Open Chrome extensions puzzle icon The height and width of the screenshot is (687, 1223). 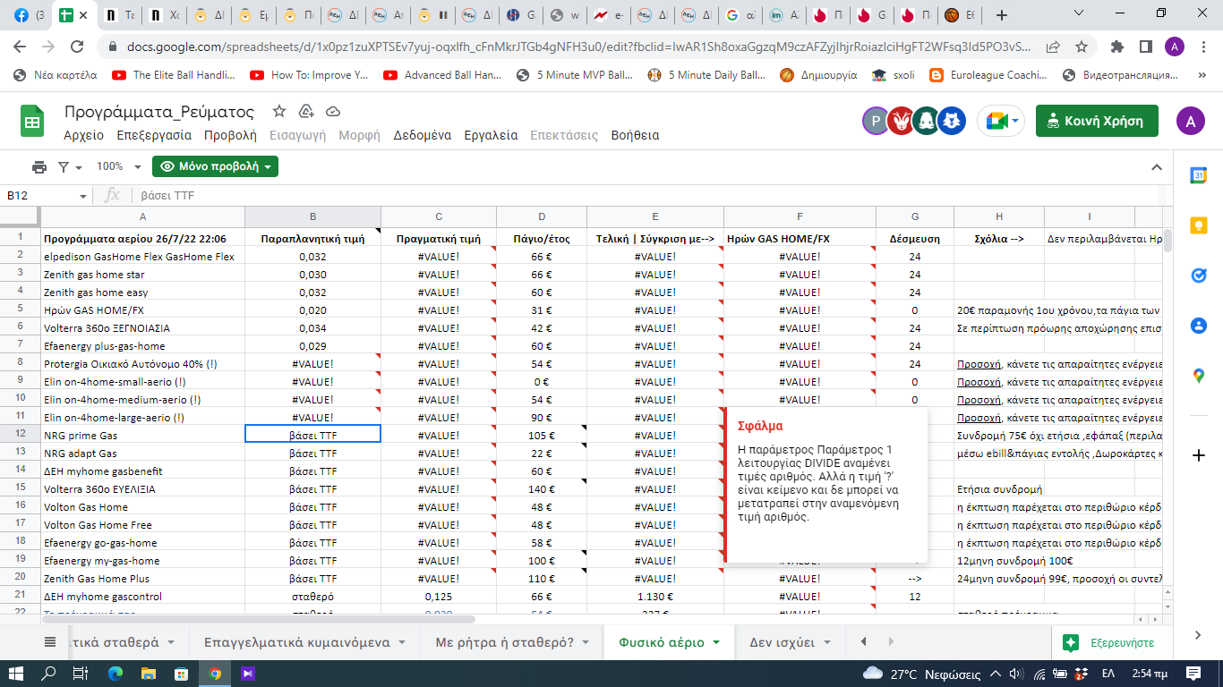click(1116, 47)
